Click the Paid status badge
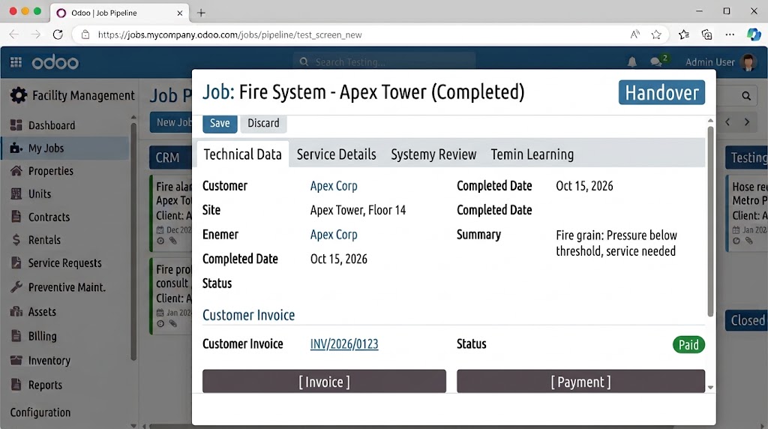This screenshot has width=768, height=429. (688, 345)
